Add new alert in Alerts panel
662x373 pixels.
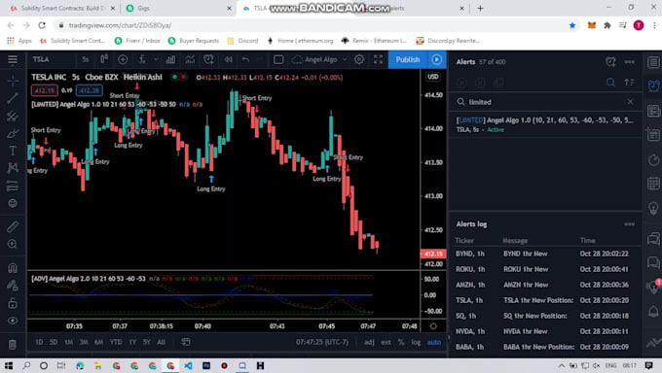[x=610, y=62]
